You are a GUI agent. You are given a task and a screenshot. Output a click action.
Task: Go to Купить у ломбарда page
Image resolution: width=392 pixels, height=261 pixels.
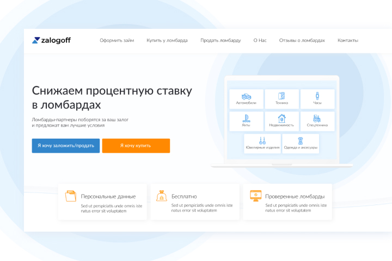click(x=167, y=40)
